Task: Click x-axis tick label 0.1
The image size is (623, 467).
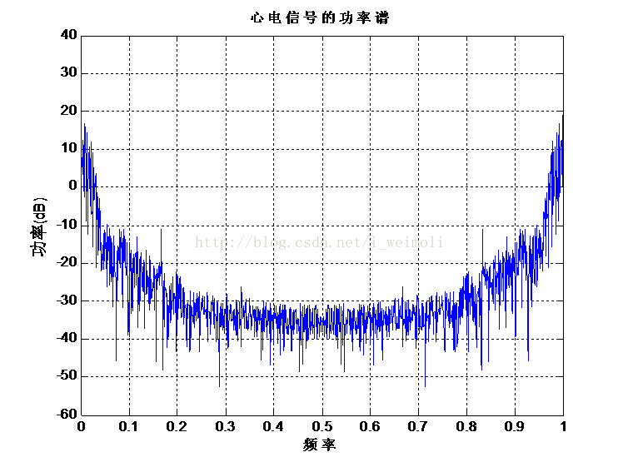Action: (128, 426)
